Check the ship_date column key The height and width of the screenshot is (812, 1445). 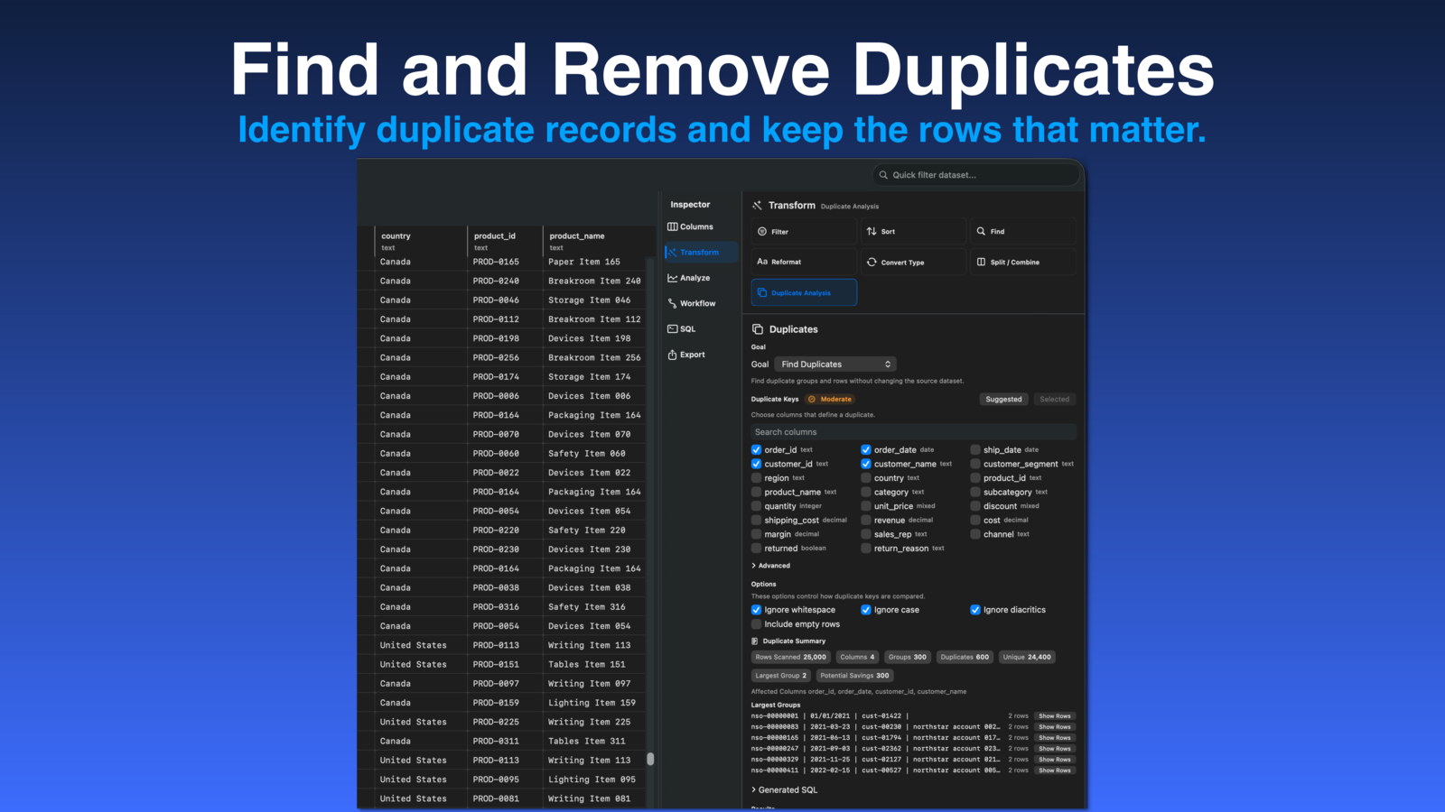tap(975, 450)
